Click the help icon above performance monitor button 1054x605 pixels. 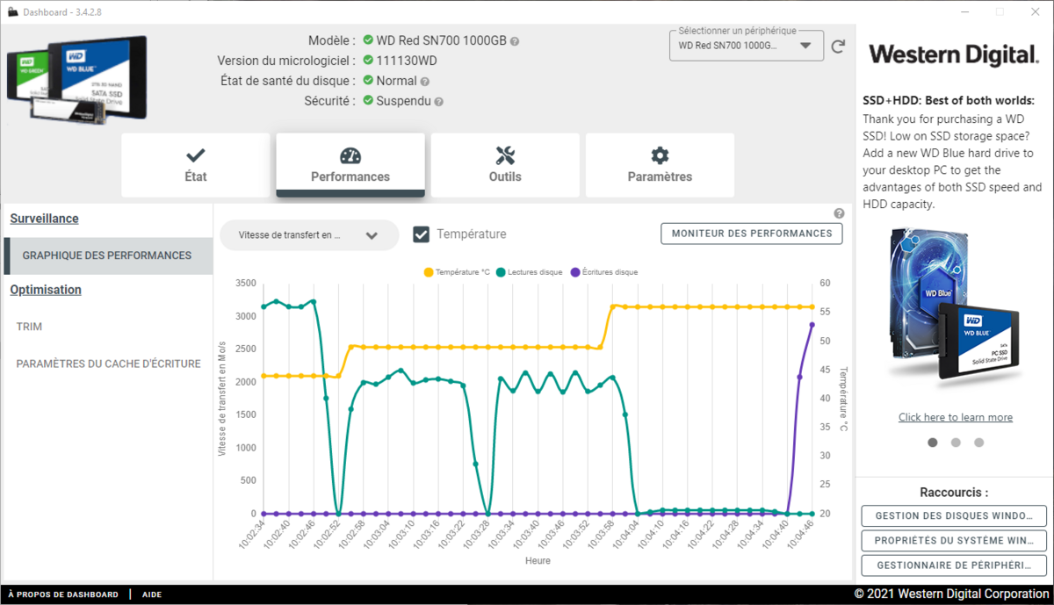(839, 213)
